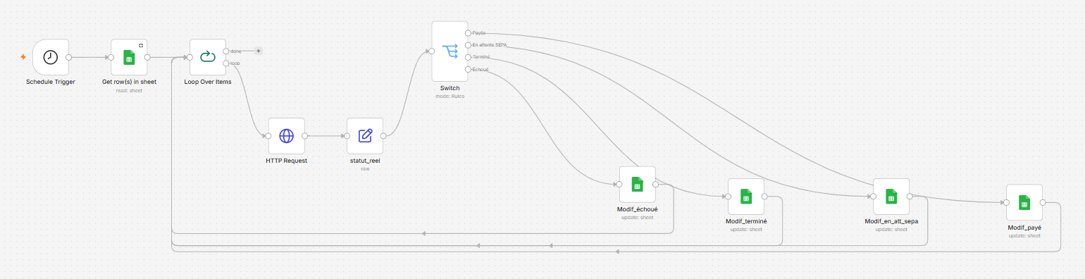This screenshot has width=1085, height=279.
Task: Select the Modif_échoué sheets node
Action: (637, 185)
